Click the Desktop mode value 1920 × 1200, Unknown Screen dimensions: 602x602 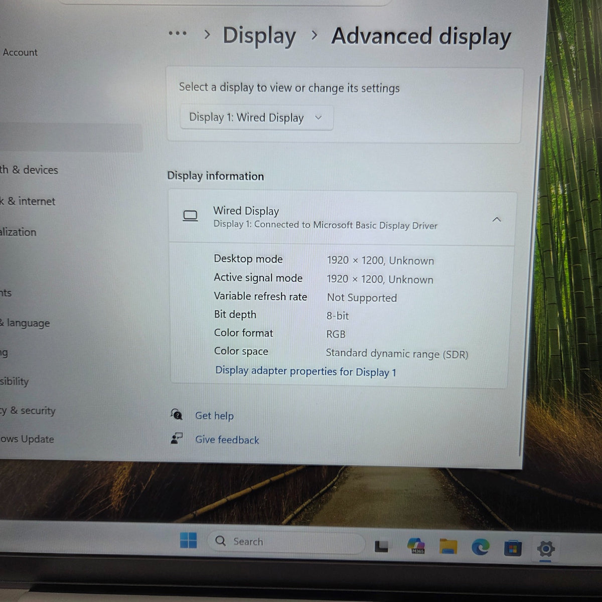coord(380,260)
